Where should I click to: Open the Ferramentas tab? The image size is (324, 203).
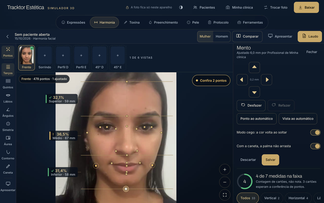[x=250, y=22]
